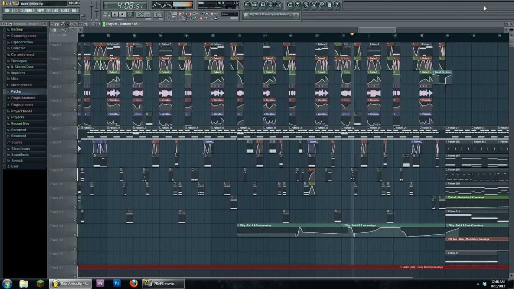Adjust the master pitch slider

[96, 10]
